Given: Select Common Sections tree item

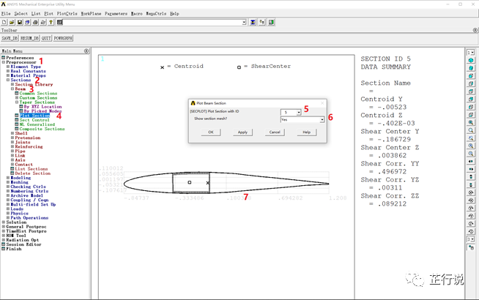Looking at the screenshot, I should (x=38, y=94).
